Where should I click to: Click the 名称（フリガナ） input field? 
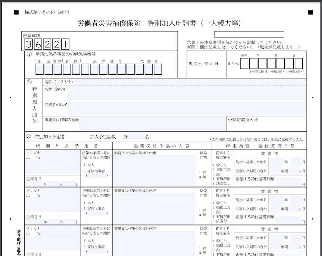tap(190, 82)
